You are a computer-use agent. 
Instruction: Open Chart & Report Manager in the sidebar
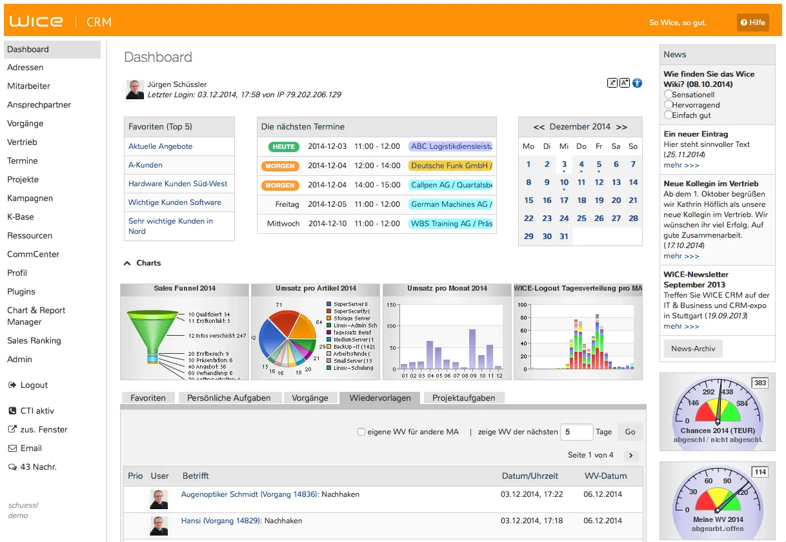tap(36, 316)
